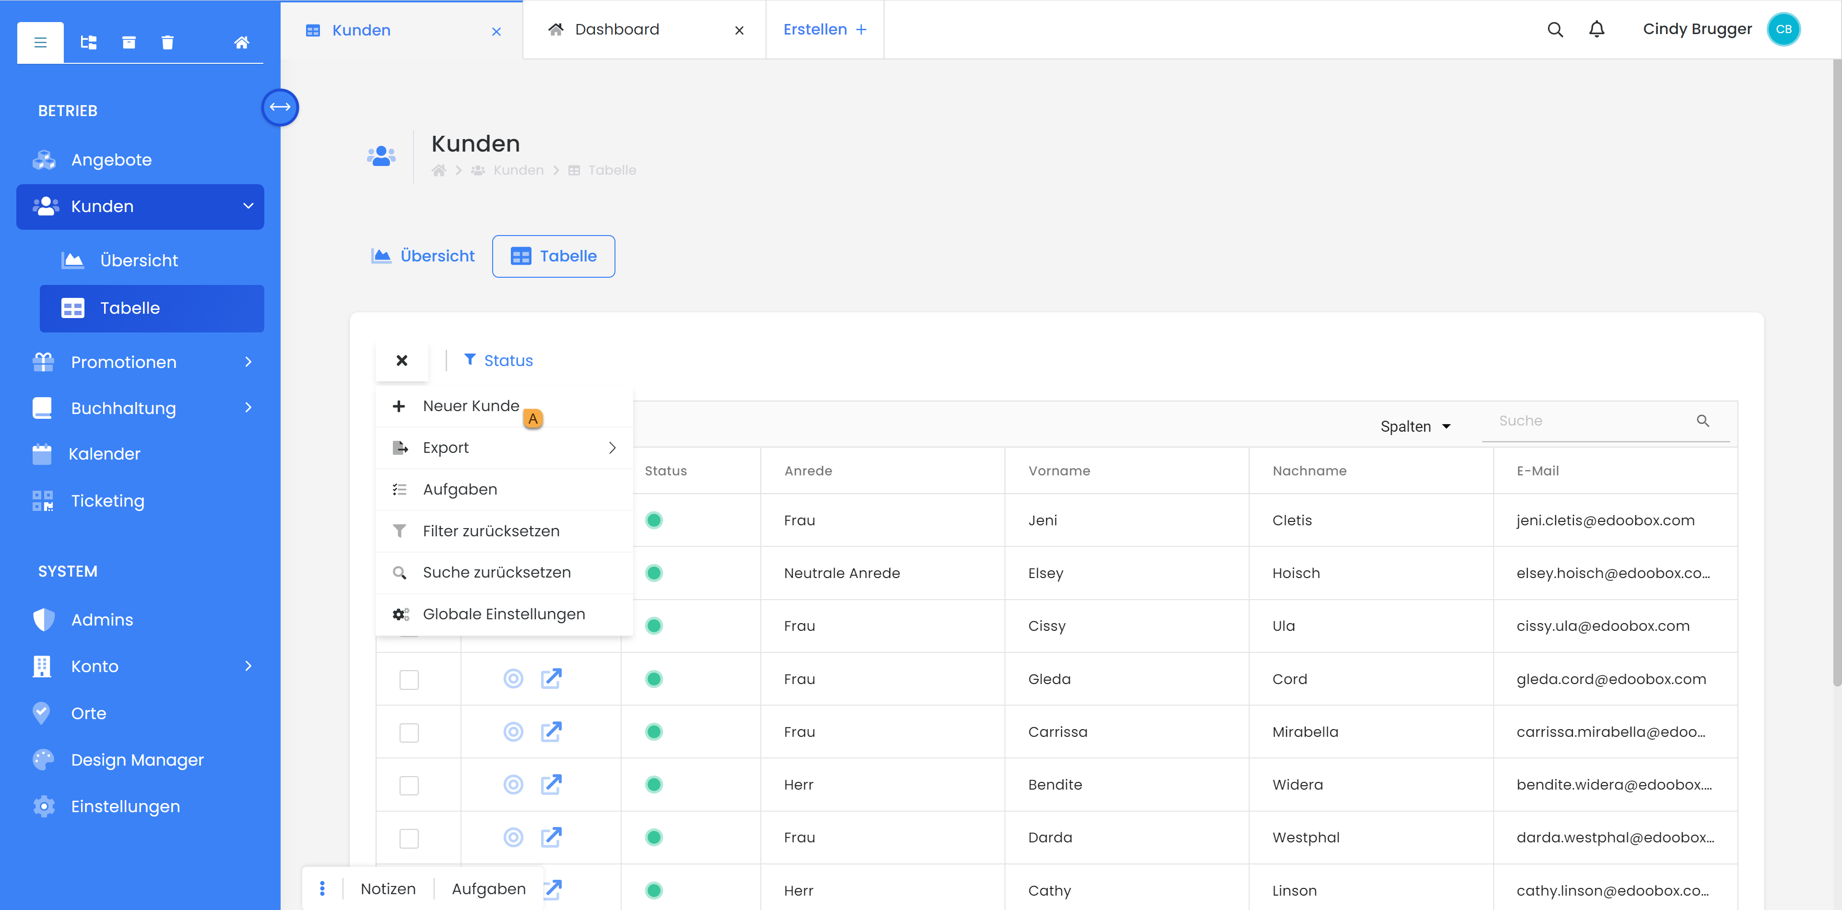Expand Buchhaltung submenu
Viewport: 1842px width, 910px height.
point(248,407)
